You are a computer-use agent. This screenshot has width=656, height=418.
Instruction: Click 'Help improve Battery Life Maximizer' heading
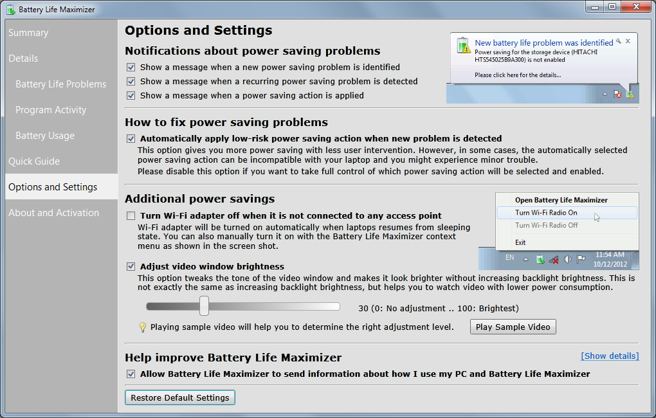click(233, 358)
